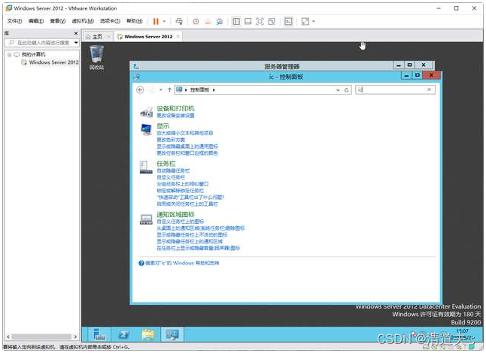
Task: Open the 虚拟机 menu
Action: coord(83,21)
